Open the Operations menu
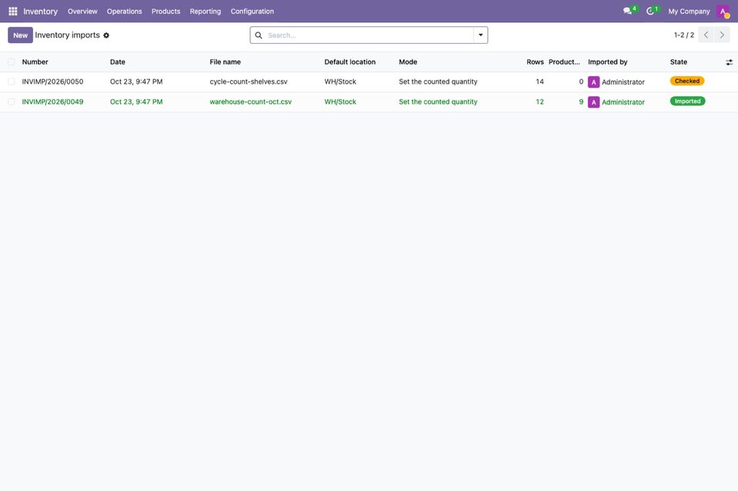Image resolution: width=738 pixels, height=491 pixels. point(124,12)
